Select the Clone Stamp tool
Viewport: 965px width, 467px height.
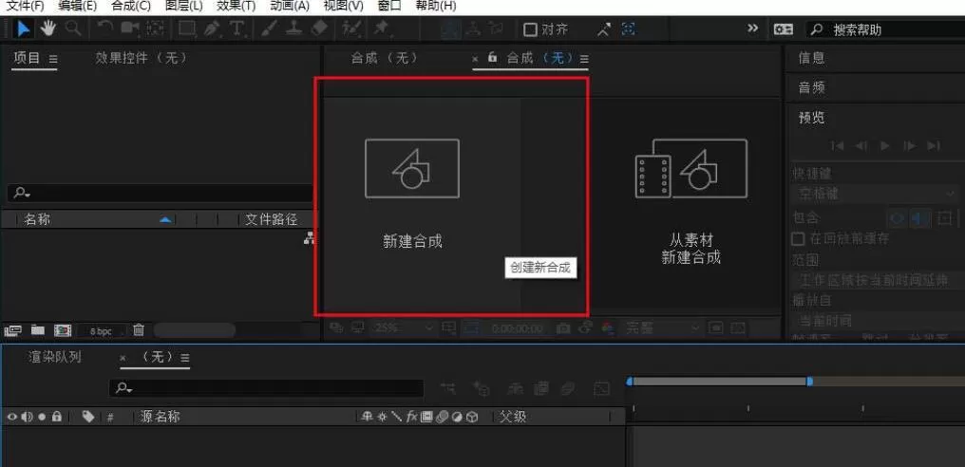[x=294, y=28]
